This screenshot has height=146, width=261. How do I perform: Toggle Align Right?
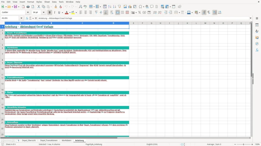(90, 12)
